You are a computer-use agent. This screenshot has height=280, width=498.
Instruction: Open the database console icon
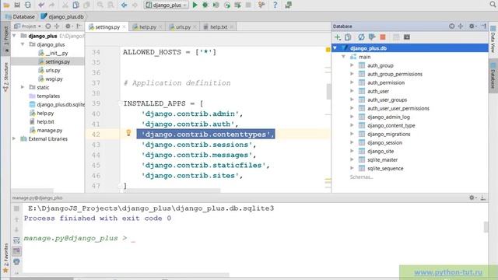click(407, 37)
